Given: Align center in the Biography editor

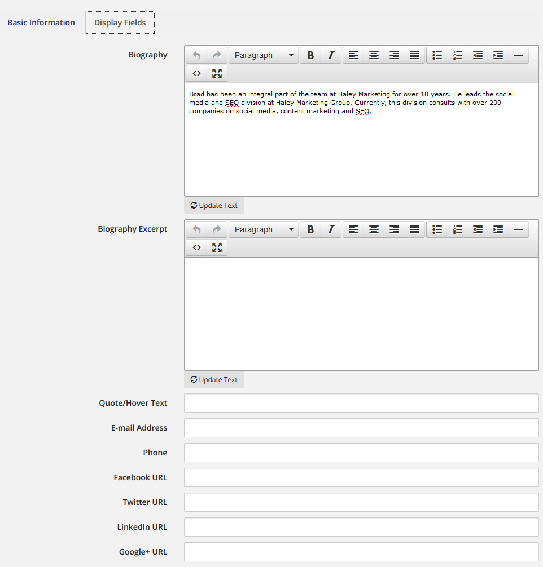Looking at the screenshot, I should [x=374, y=55].
